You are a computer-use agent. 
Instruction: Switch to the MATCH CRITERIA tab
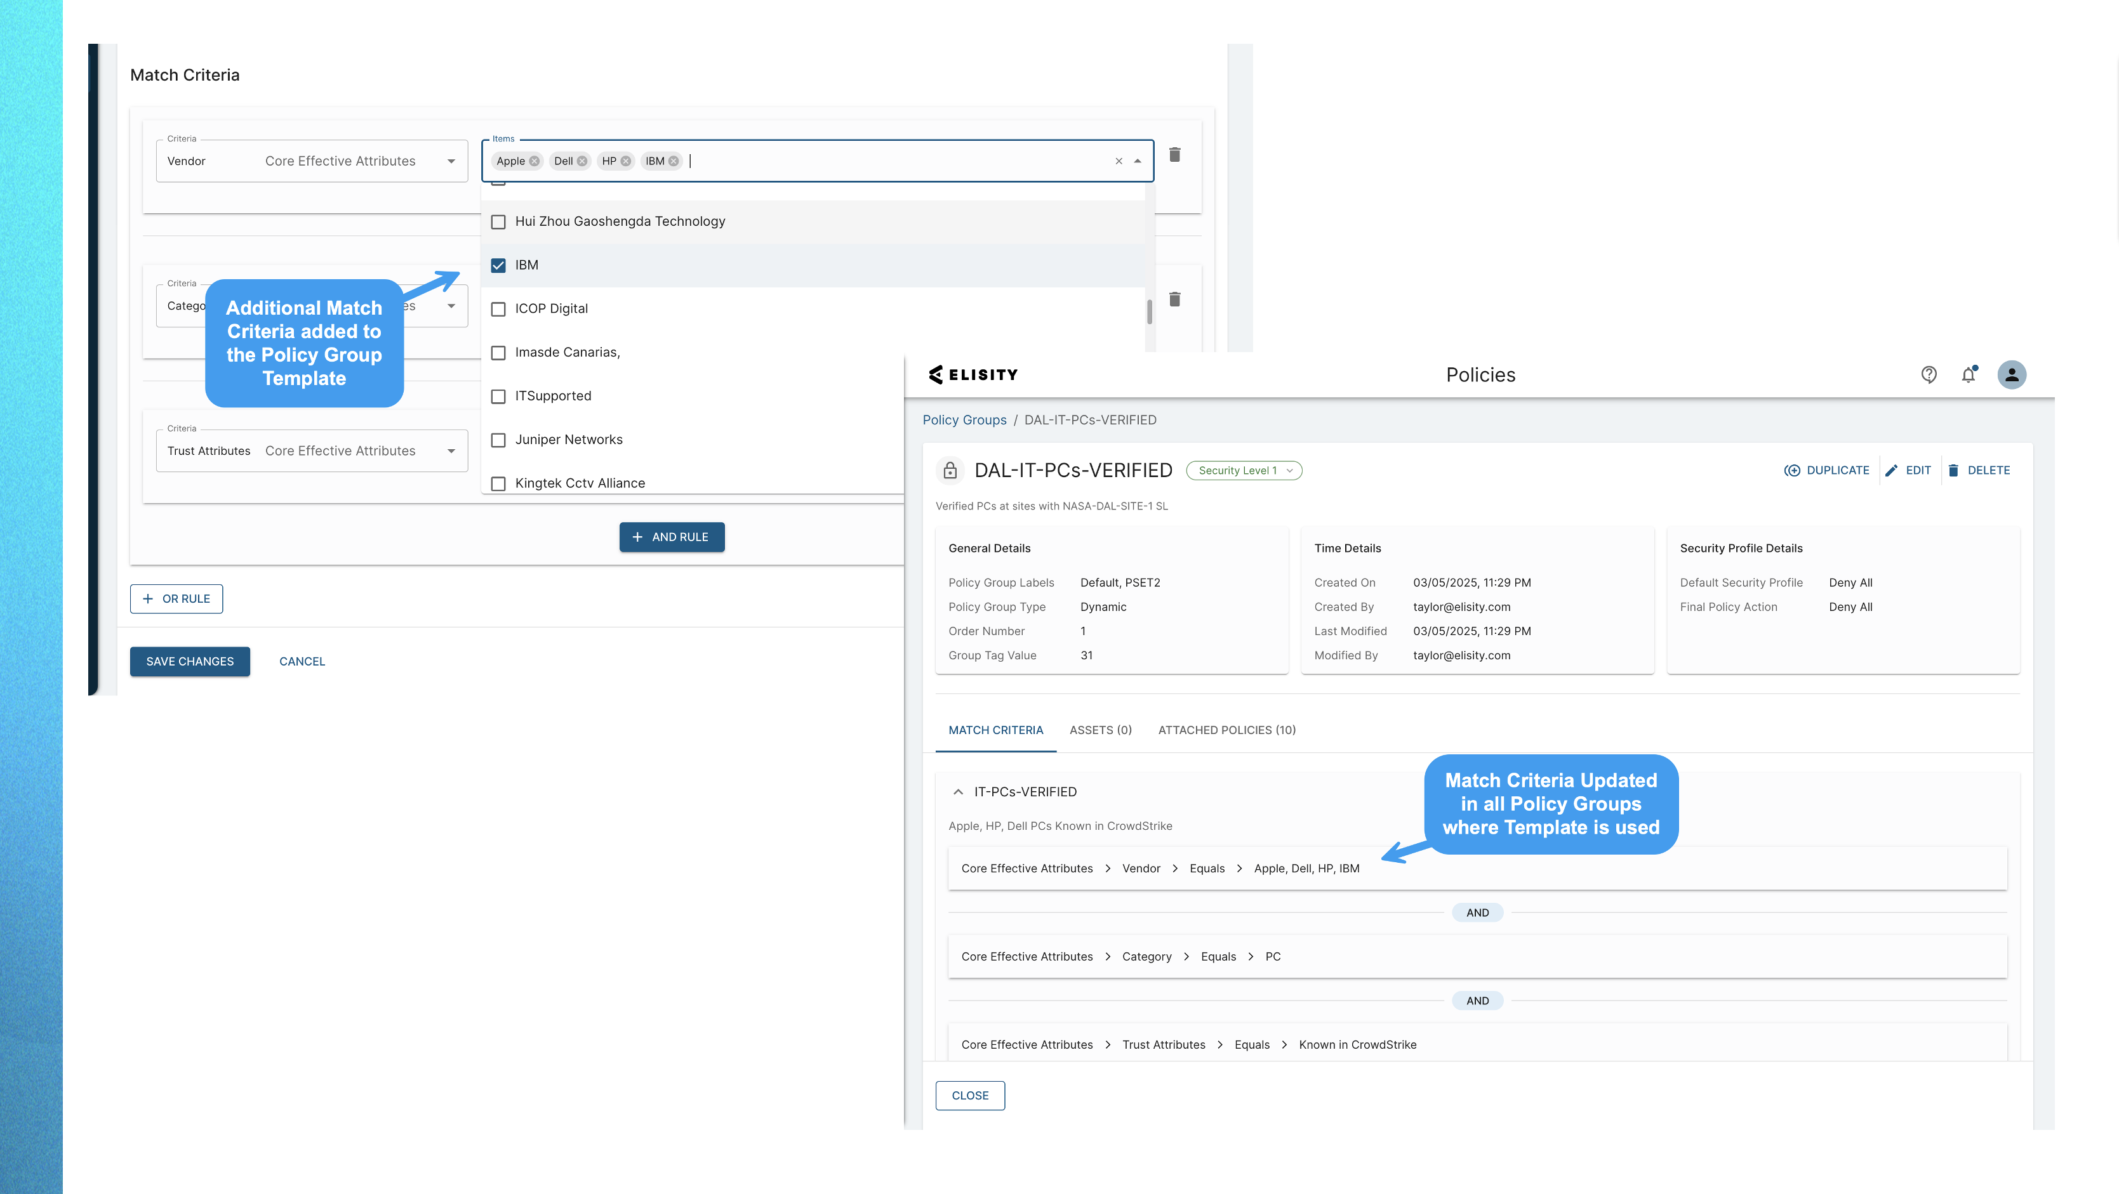(995, 730)
